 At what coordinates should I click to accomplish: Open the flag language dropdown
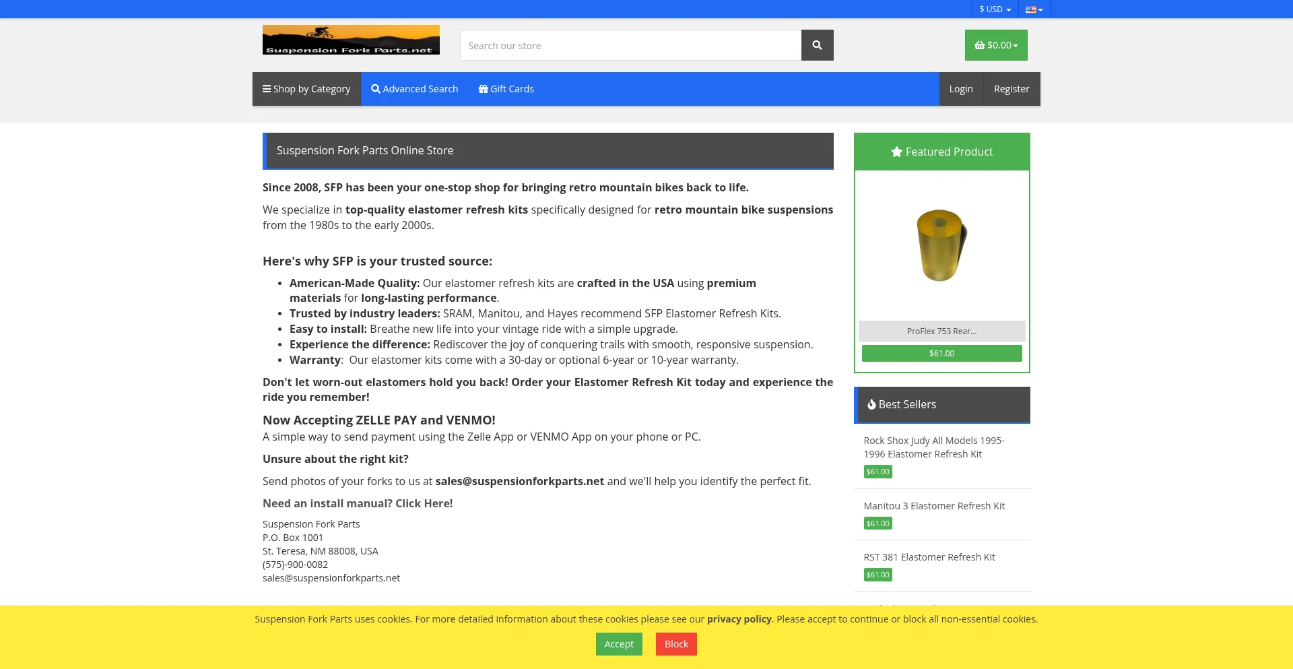pos(1034,9)
